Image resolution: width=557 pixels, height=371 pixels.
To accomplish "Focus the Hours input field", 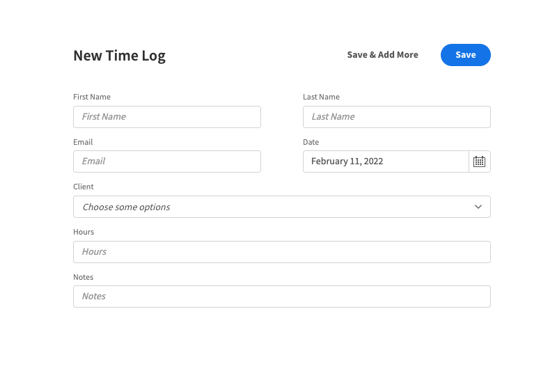I will pos(281,252).
